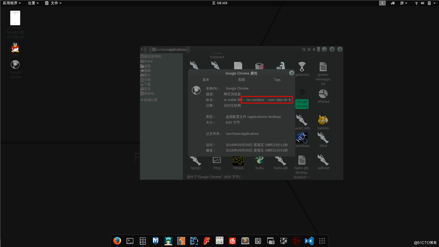Open 下载 in the file manager sidebar
Image resolution: width=439 pixels, height=247 pixels.
coord(145,84)
